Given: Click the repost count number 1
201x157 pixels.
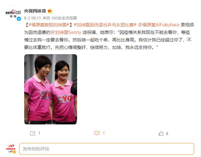Looking at the screenshot, I should tap(39, 133).
